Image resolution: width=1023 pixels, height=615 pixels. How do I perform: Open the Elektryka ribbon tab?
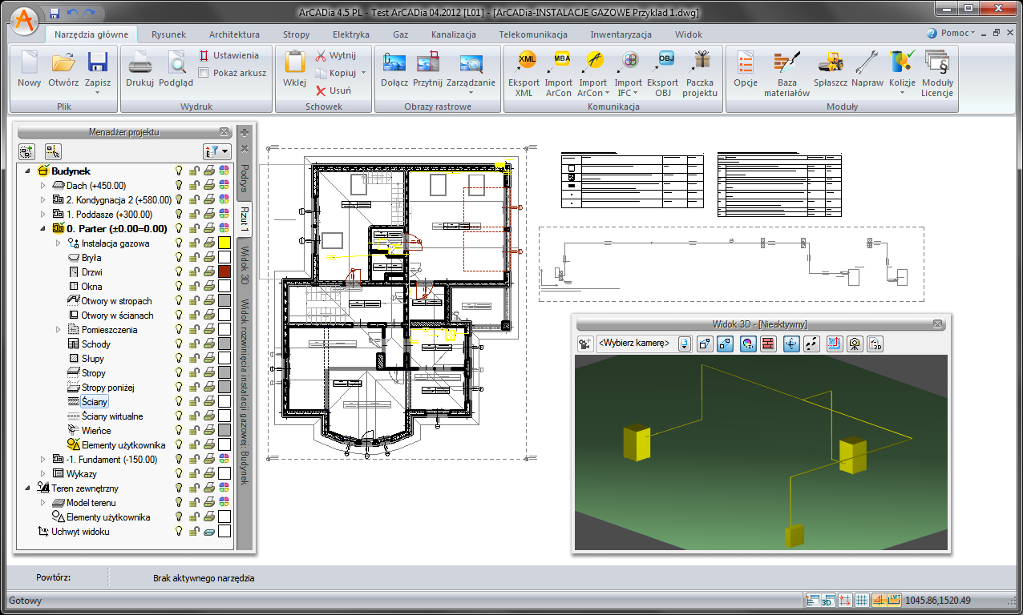point(351,34)
